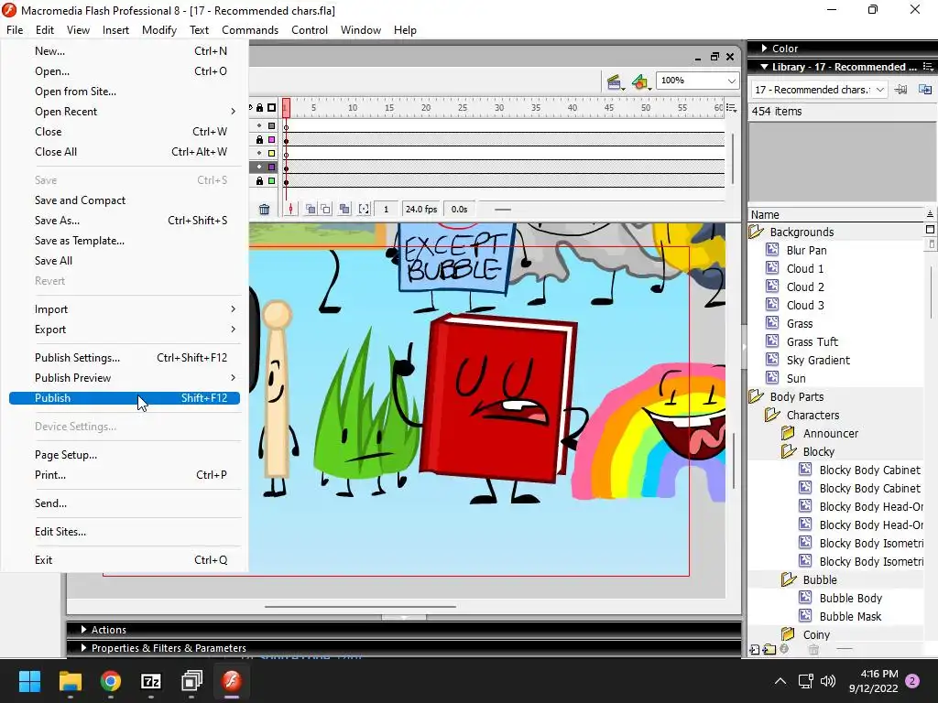Click show-all-layers-as-outlines icon in the timeline header

pyautogui.click(x=271, y=108)
